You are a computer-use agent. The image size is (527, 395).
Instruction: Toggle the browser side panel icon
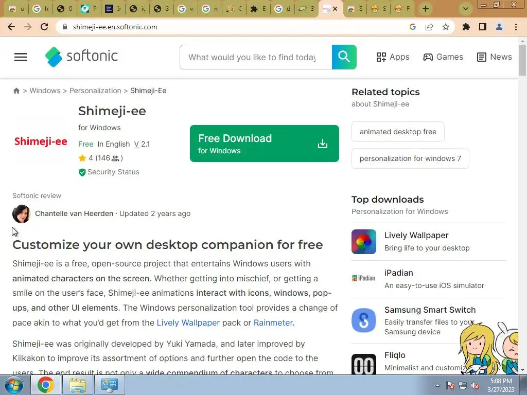click(483, 27)
